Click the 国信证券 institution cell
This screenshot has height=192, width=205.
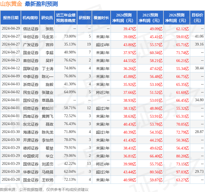click(31, 164)
